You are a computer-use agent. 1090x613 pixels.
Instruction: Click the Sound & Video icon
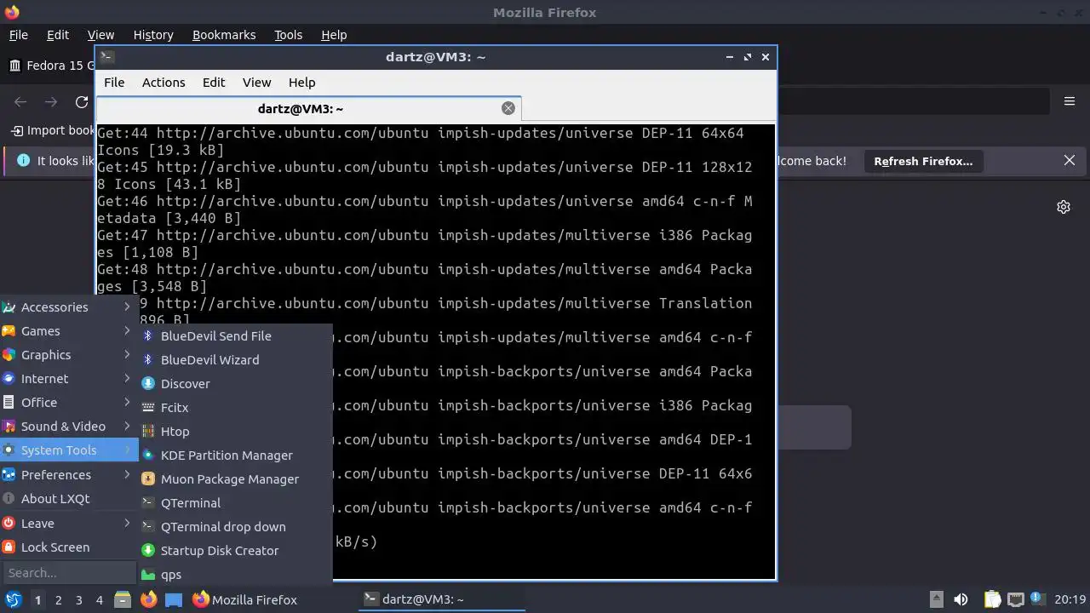pos(9,427)
